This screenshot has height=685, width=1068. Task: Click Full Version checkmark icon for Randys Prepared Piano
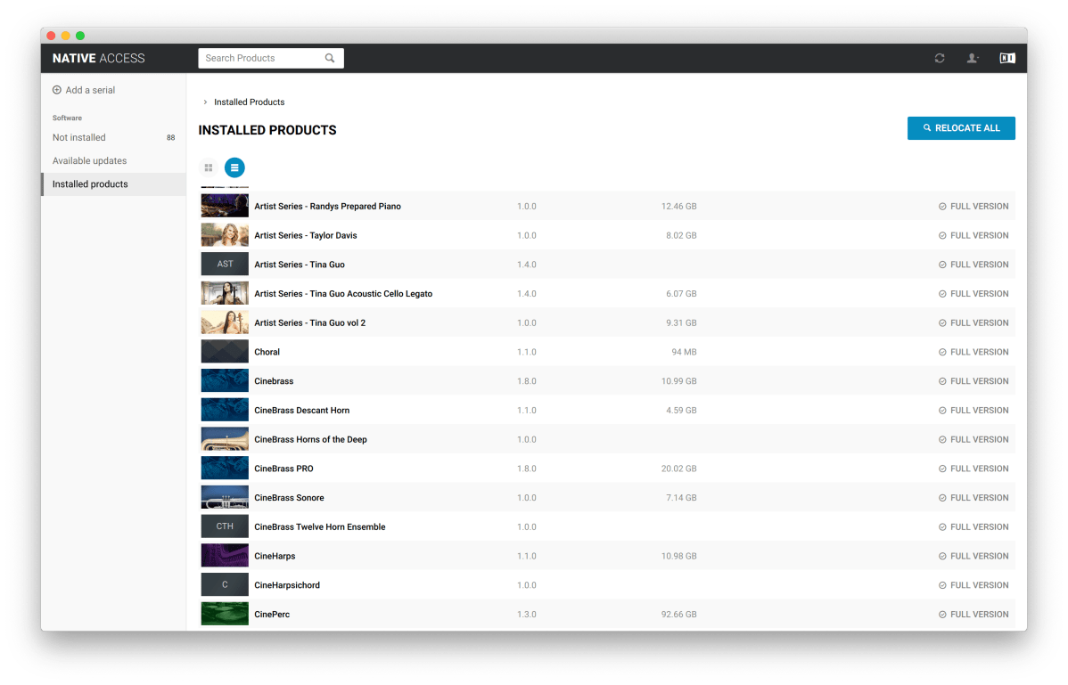click(x=942, y=206)
